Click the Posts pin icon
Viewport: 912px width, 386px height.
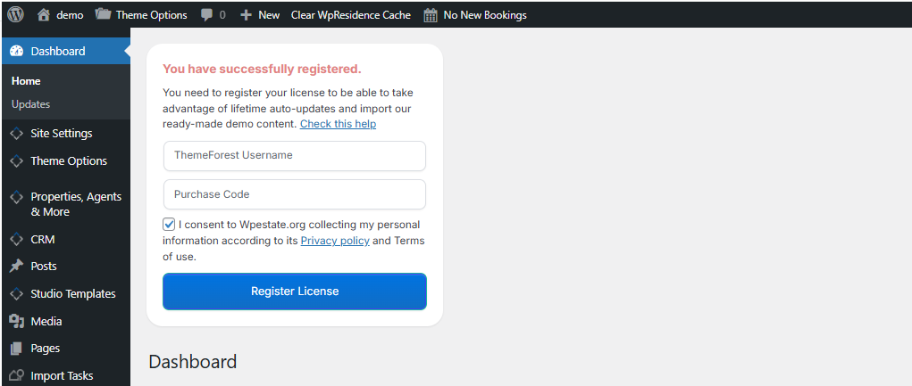click(15, 266)
